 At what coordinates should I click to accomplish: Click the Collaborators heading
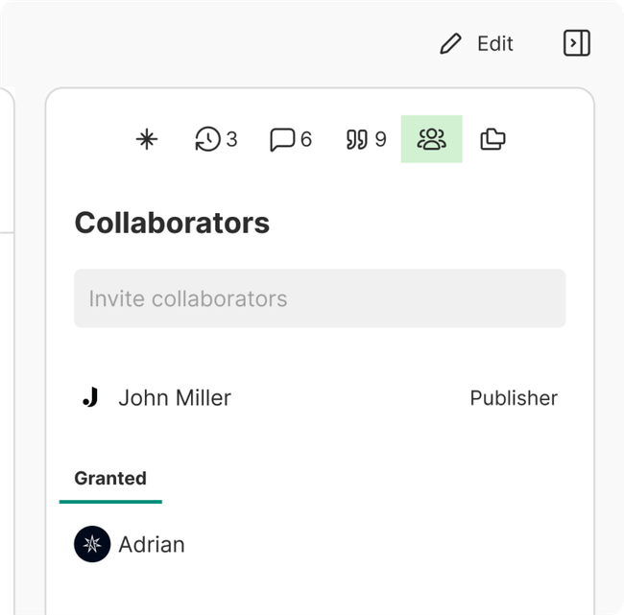pos(172,223)
